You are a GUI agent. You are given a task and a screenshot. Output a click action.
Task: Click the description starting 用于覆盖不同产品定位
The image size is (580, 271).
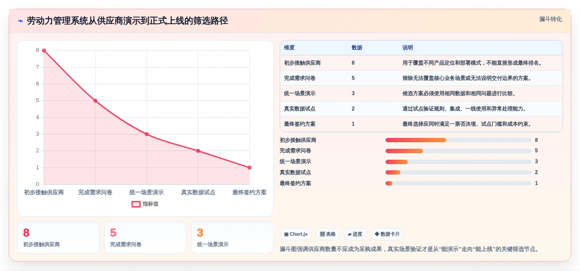click(473, 63)
